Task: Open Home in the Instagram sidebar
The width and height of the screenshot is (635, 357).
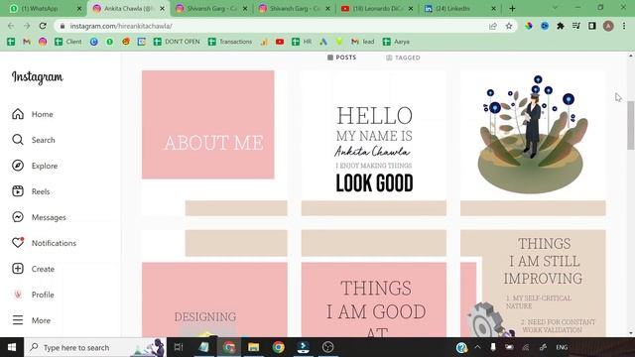Action: pyautogui.click(x=33, y=114)
